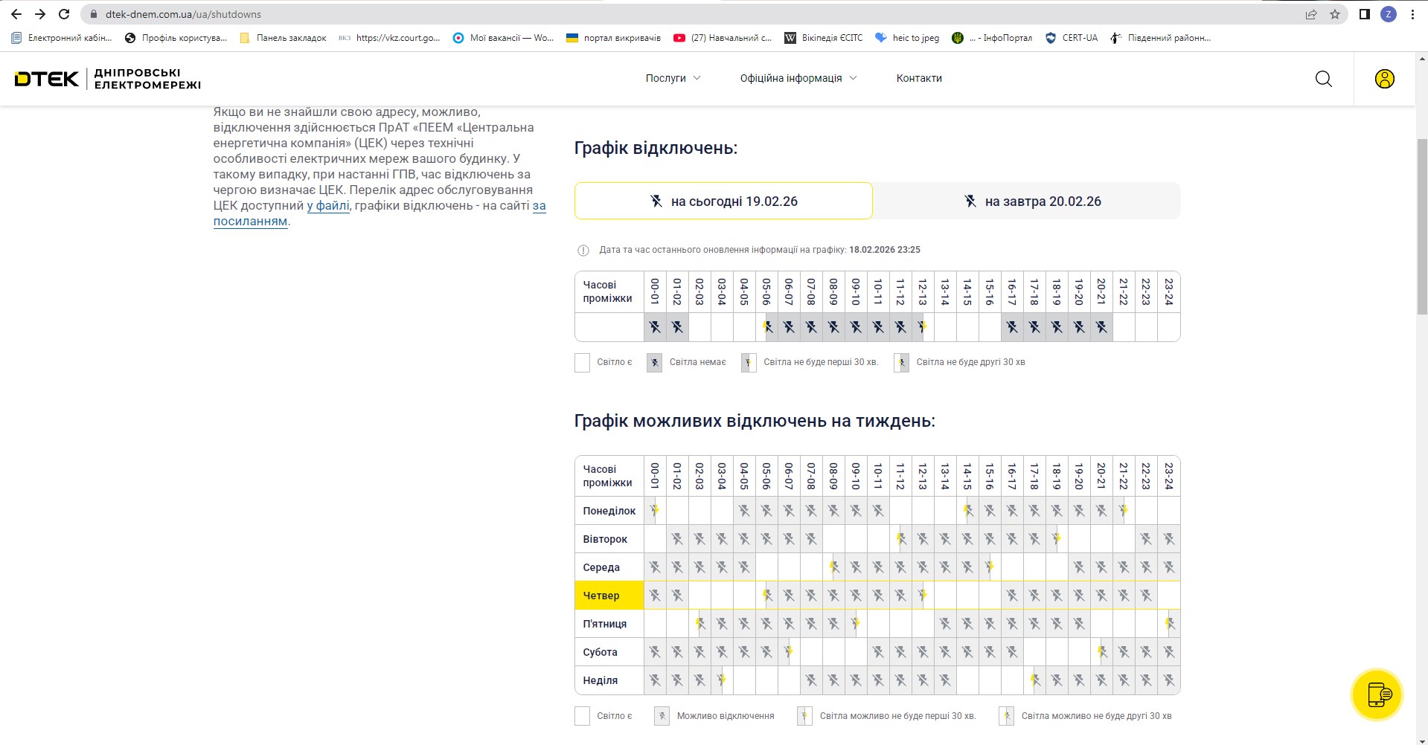Screen dimensions: 1428x745
Task: Open the yellow user profile icon
Action: tap(1384, 79)
